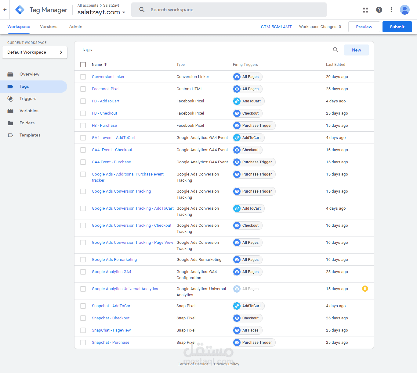Check the Google Ads Remarketing row checkbox
The image size is (417, 373).
click(x=83, y=260)
